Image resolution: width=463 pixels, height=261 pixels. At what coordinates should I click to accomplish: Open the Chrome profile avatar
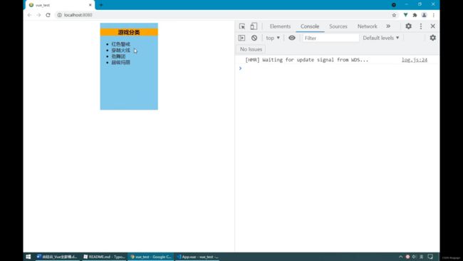point(424,15)
